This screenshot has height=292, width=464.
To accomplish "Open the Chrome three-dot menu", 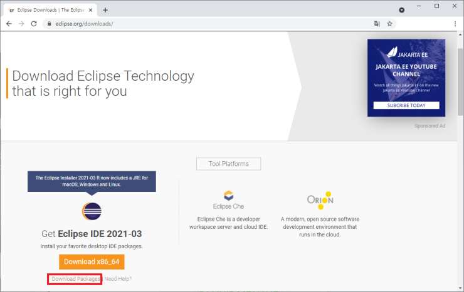I will [x=455, y=24].
